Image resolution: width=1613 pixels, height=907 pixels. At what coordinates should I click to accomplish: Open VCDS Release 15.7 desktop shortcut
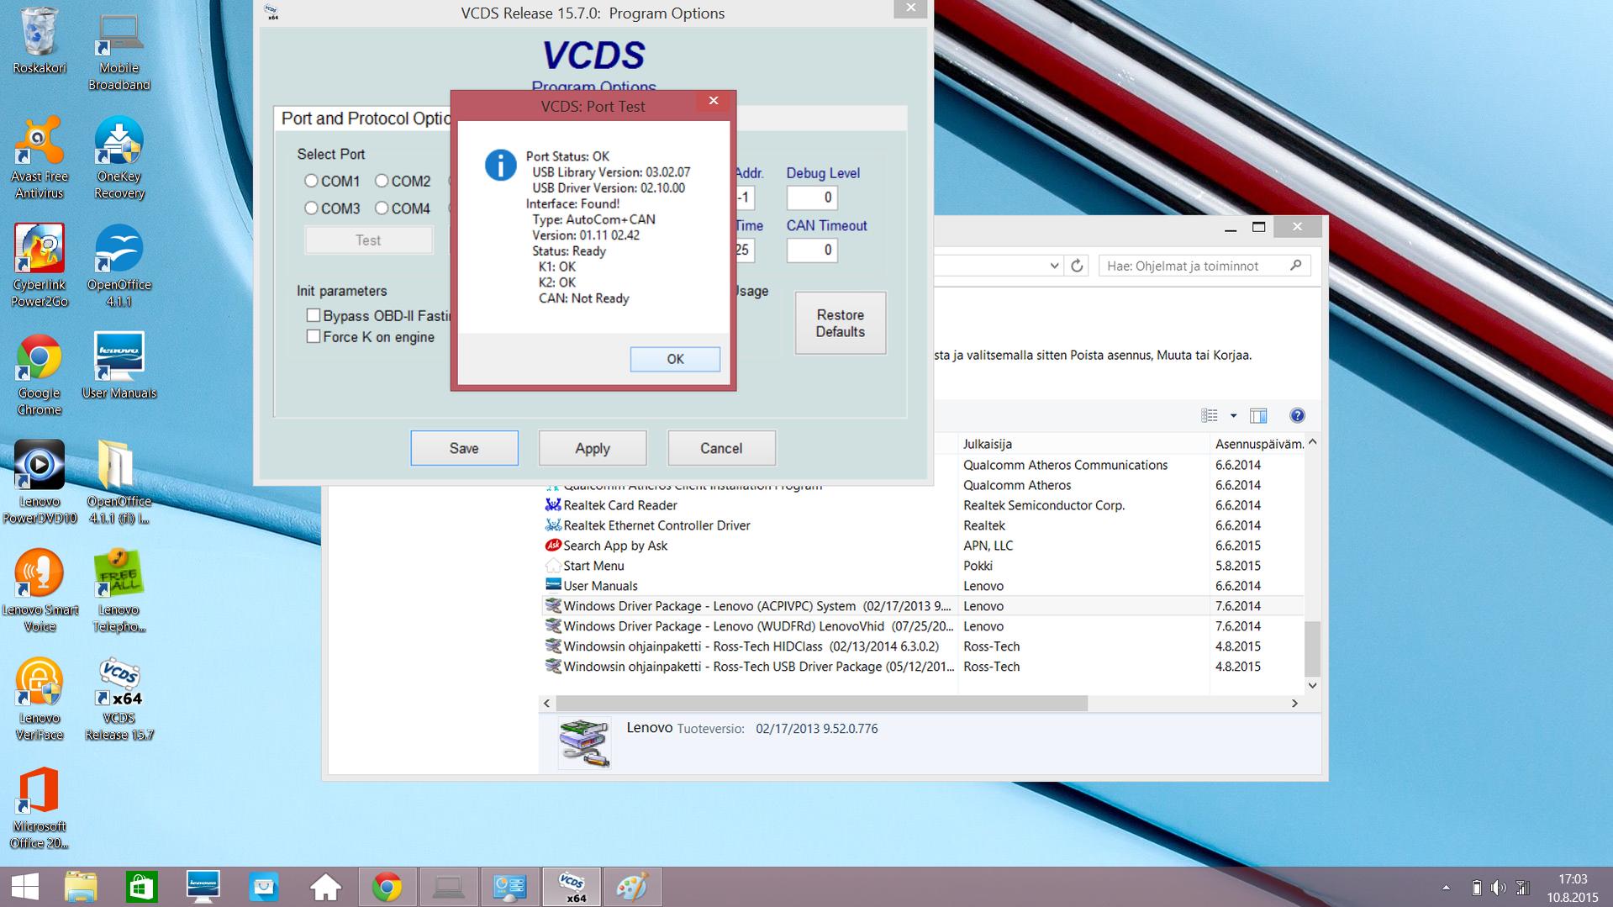point(119,698)
